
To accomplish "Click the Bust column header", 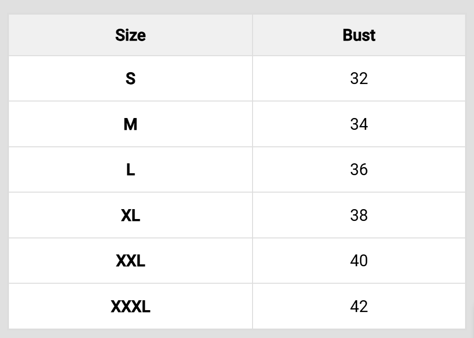I will pyautogui.click(x=359, y=35).
